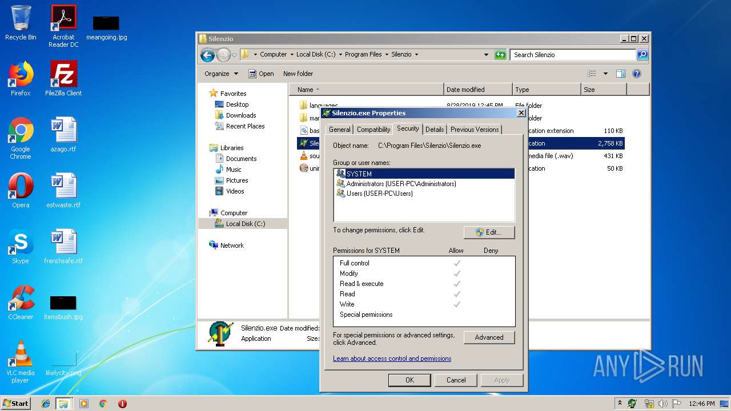Open Internet Explorer in taskbar

46,404
